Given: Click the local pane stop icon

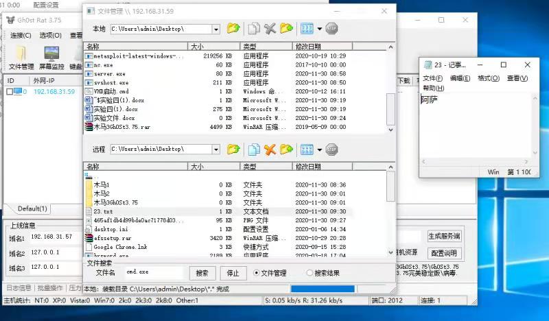Looking at the screenshot, I should 331,29.
